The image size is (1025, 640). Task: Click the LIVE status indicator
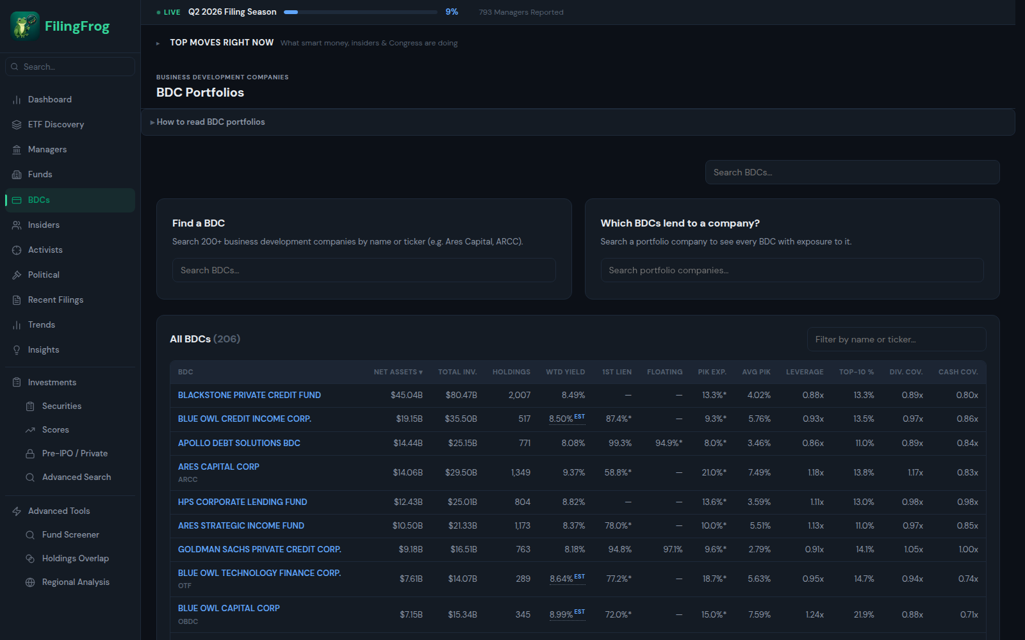(168, 12)
